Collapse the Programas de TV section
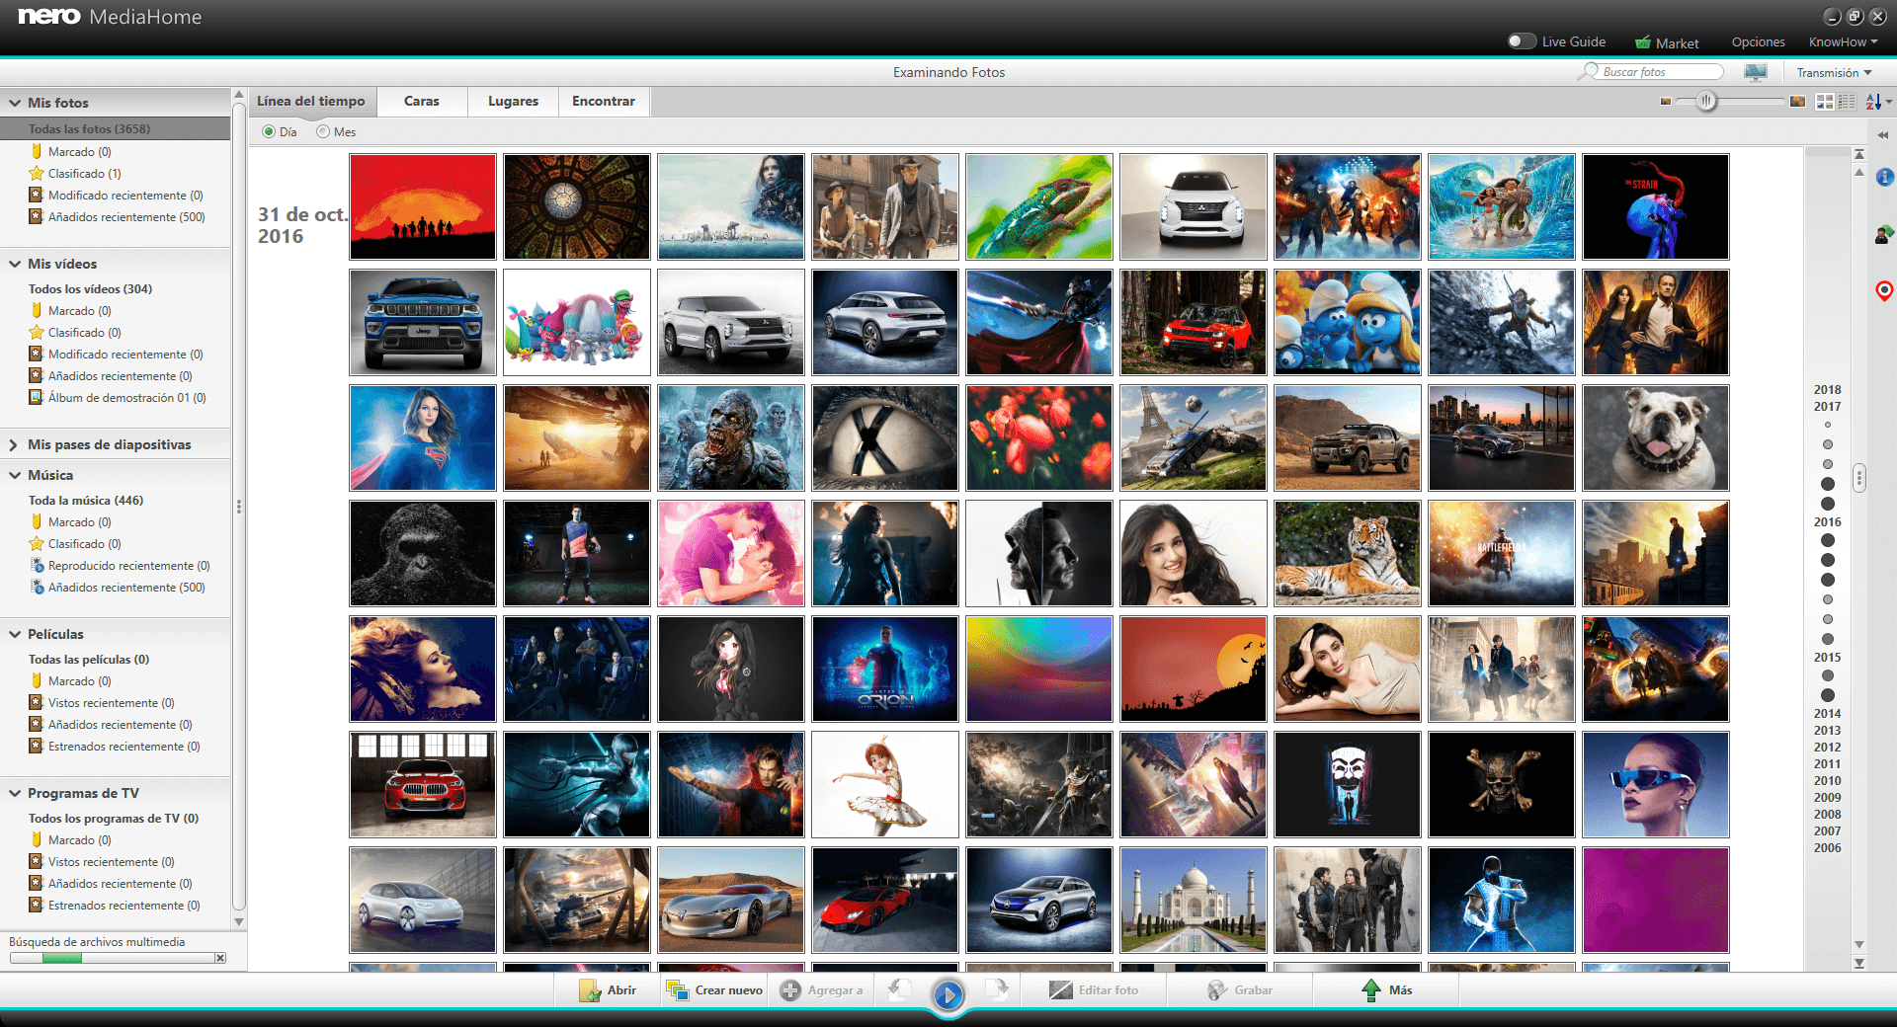This screenshot has width=1897, height=1027. [x=15, y=793]
